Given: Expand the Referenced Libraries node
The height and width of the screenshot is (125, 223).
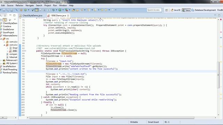Looking at the screenshot, I should coord(1,60).
